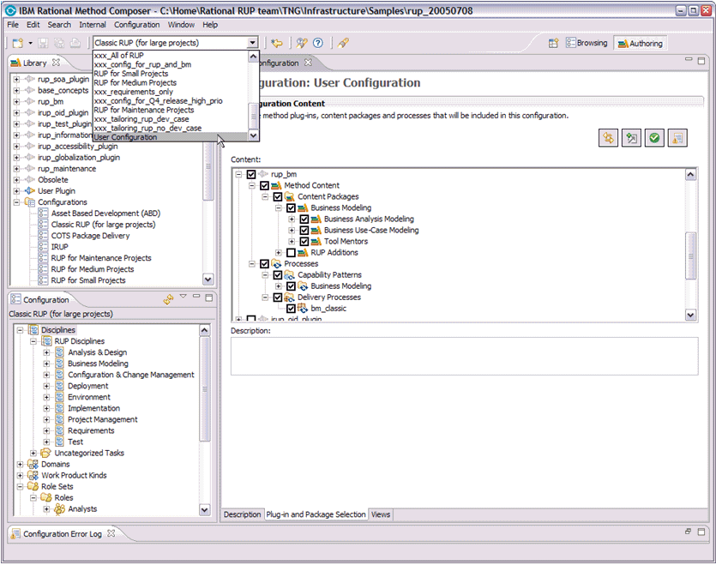Viewport: 716px width, 565px height.
Task: Expand the User Plugin node
Action: point(17,191)
